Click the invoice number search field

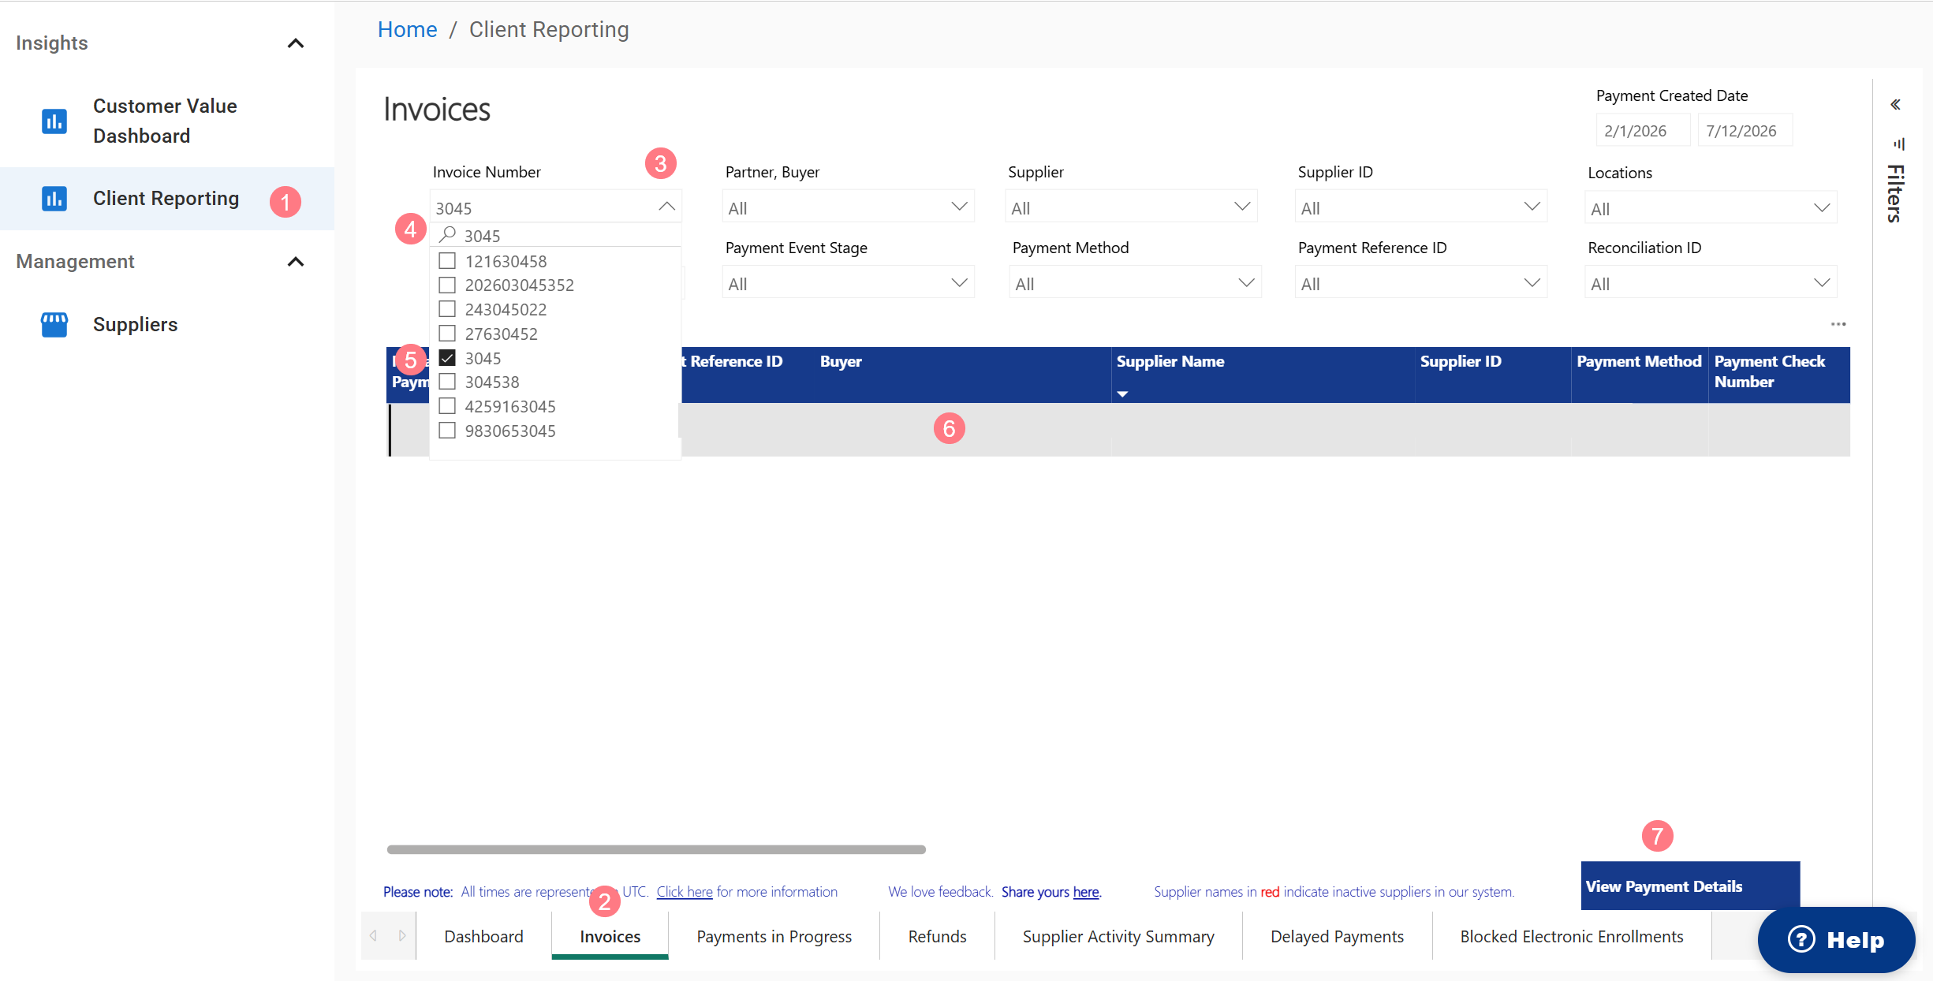click(555, 236)
